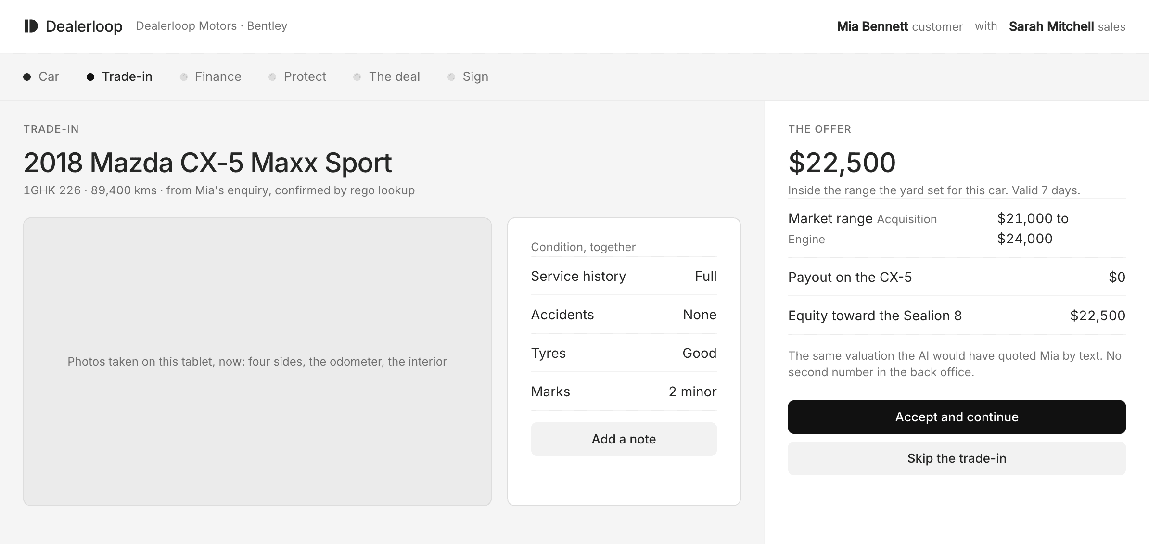1149x544 pixels.
Task: Jump to The deal step
Action: tap(387, 76)
